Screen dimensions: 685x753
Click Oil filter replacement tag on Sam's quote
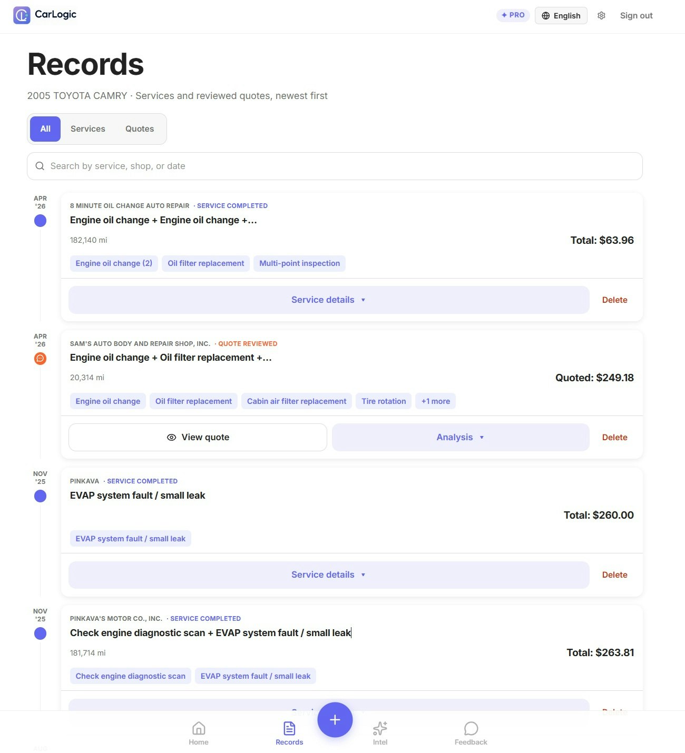tap(193, 401)
